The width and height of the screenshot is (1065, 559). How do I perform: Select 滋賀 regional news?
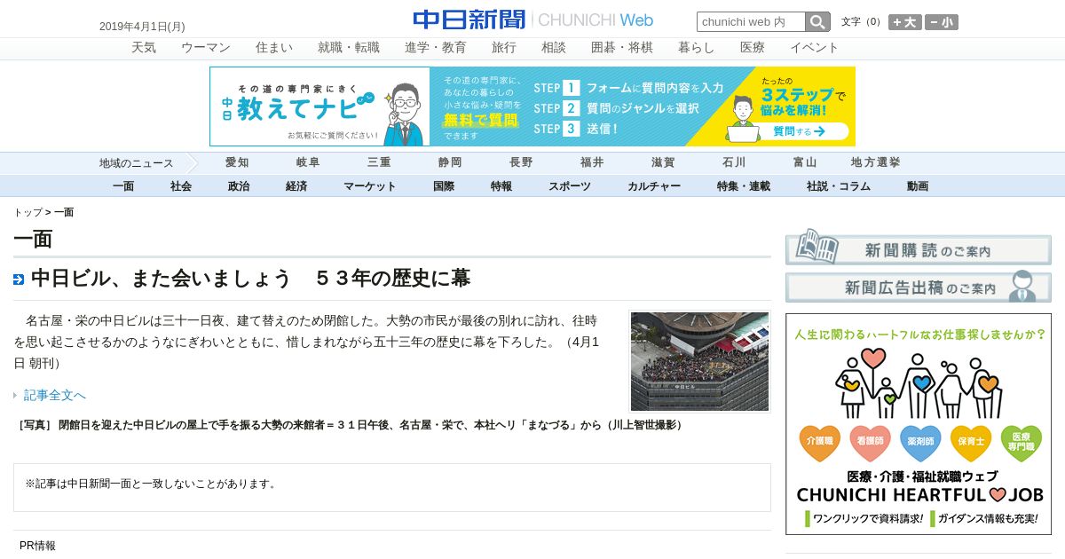[663, 163]
